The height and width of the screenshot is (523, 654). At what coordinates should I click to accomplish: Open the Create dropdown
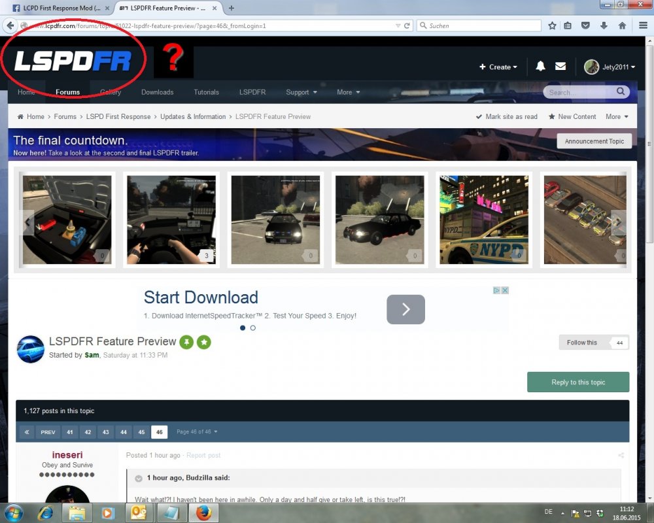pyautogui.click(x=498, y=67)
